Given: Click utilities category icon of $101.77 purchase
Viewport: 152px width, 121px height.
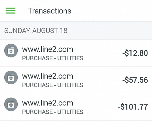Looking at the screenshot, I should [11, 104].
